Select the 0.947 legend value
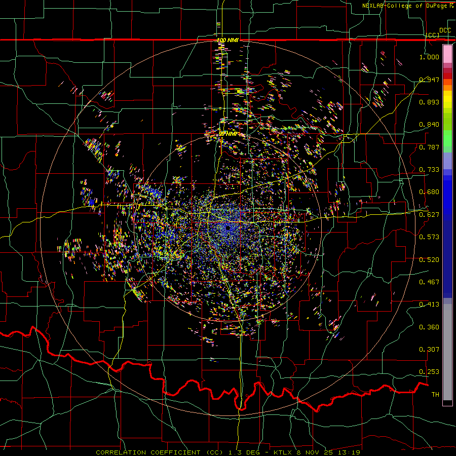Viewport: 456px width, 456px height. [x=429, y=80]
